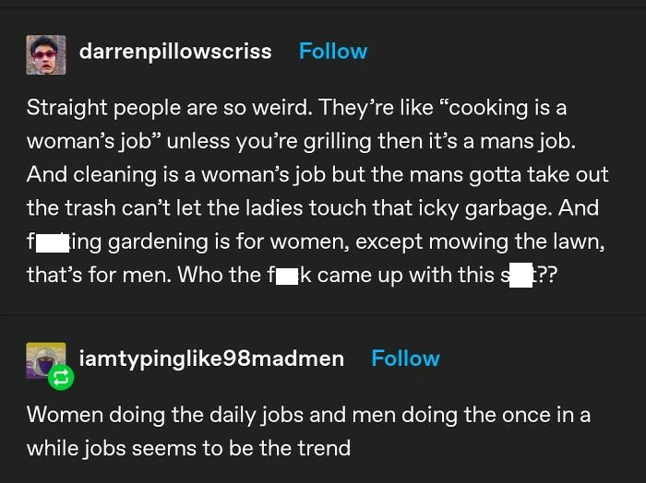646x483 pixels.
Task: Open the iamtypinglike98madmen username link
Action: point(212,359)
